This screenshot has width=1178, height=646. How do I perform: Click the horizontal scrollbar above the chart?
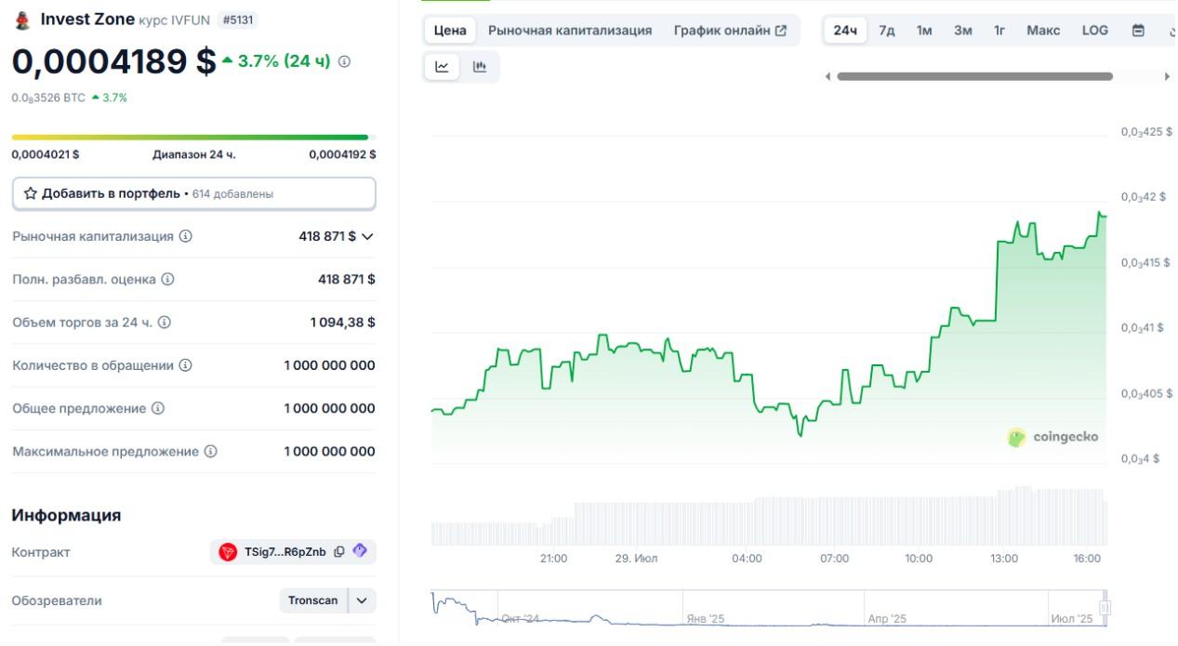(x=974, y=76)
